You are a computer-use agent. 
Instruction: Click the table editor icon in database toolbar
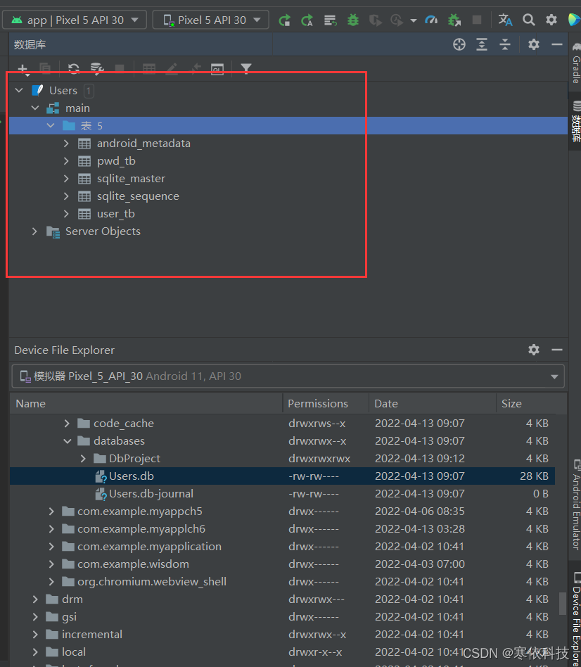(x=149, y=68)
